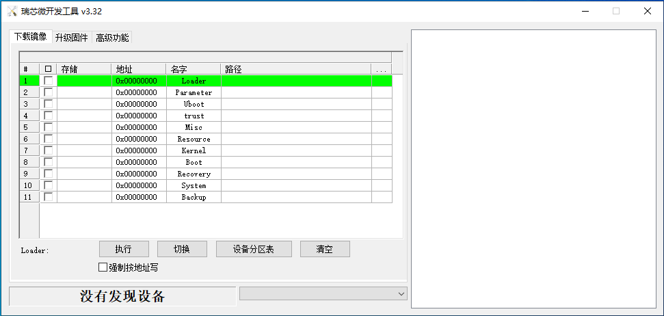Select the Parameter name cell
Image resolution: width=664 pixels, height=316 pixels.
point(194,92)
